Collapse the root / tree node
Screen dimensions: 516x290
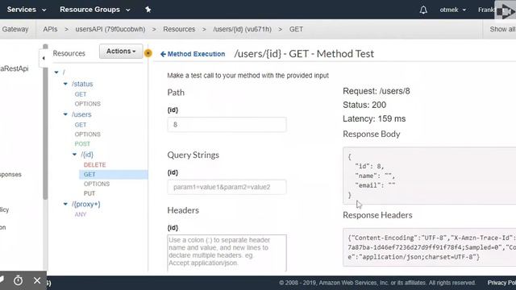point(56,72)
